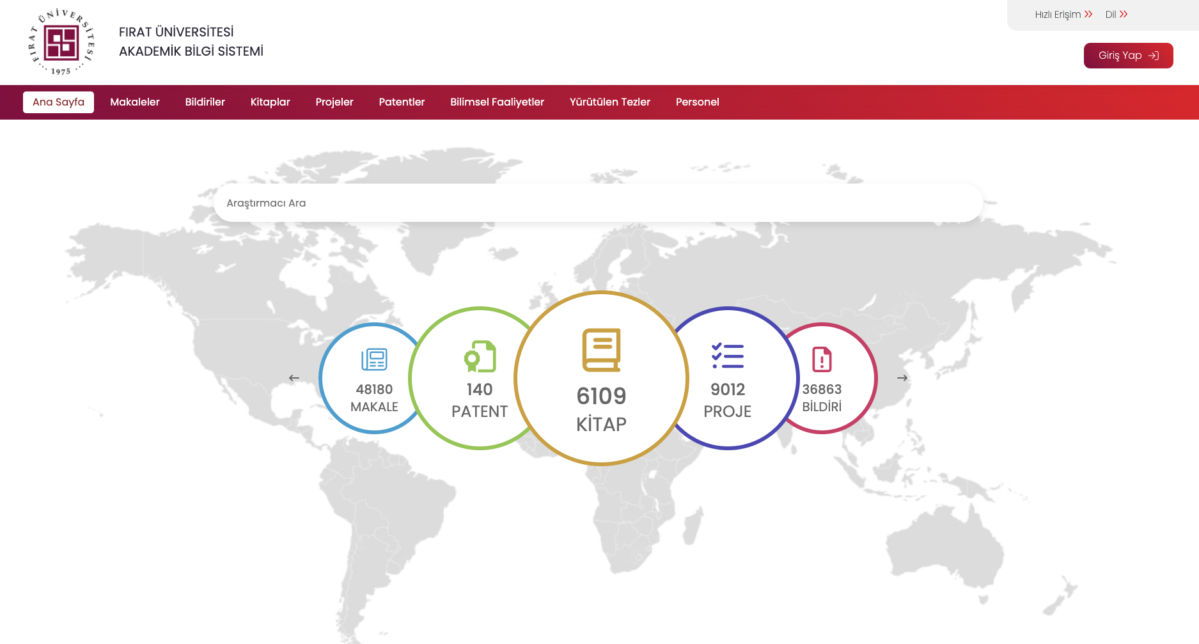Click the green patent certificate icon
This screenshot has width=1199, height=644.
tap(480, 356)
